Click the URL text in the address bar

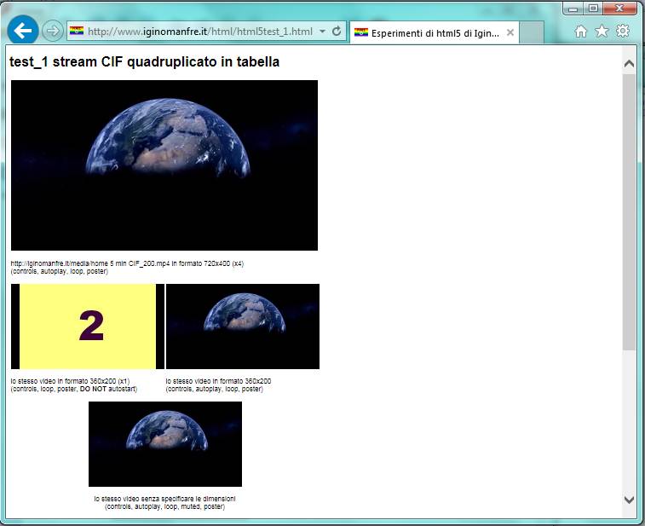pyautogui.click(x=200, y=32)
